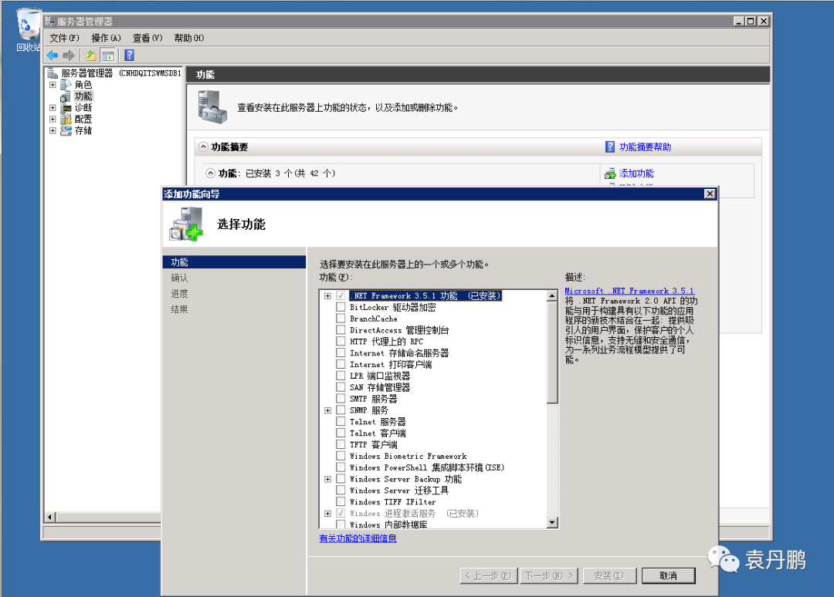The height and width of the screenshot is (597, 834).
Task: Click the feature list vertical scrollbar thumb
Action: pos(552,352)
